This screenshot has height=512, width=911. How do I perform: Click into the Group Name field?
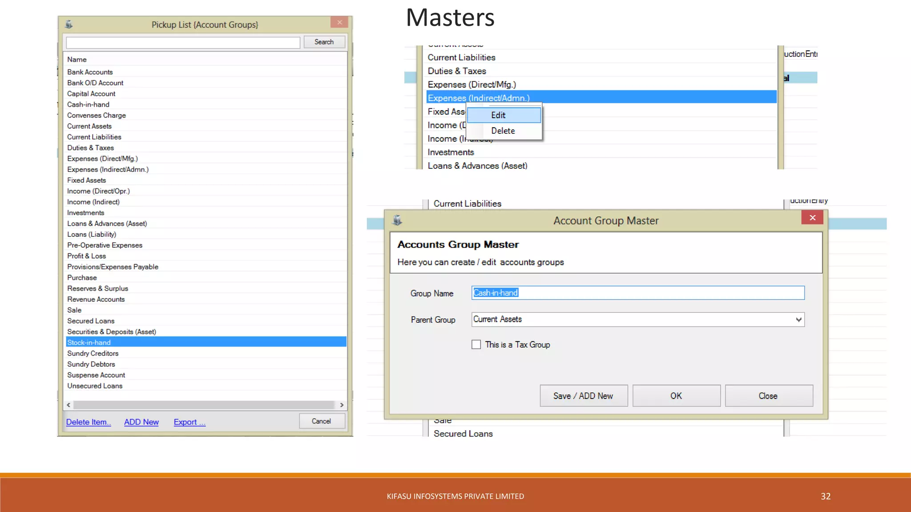pyautogui.click(x=638, y=292)
